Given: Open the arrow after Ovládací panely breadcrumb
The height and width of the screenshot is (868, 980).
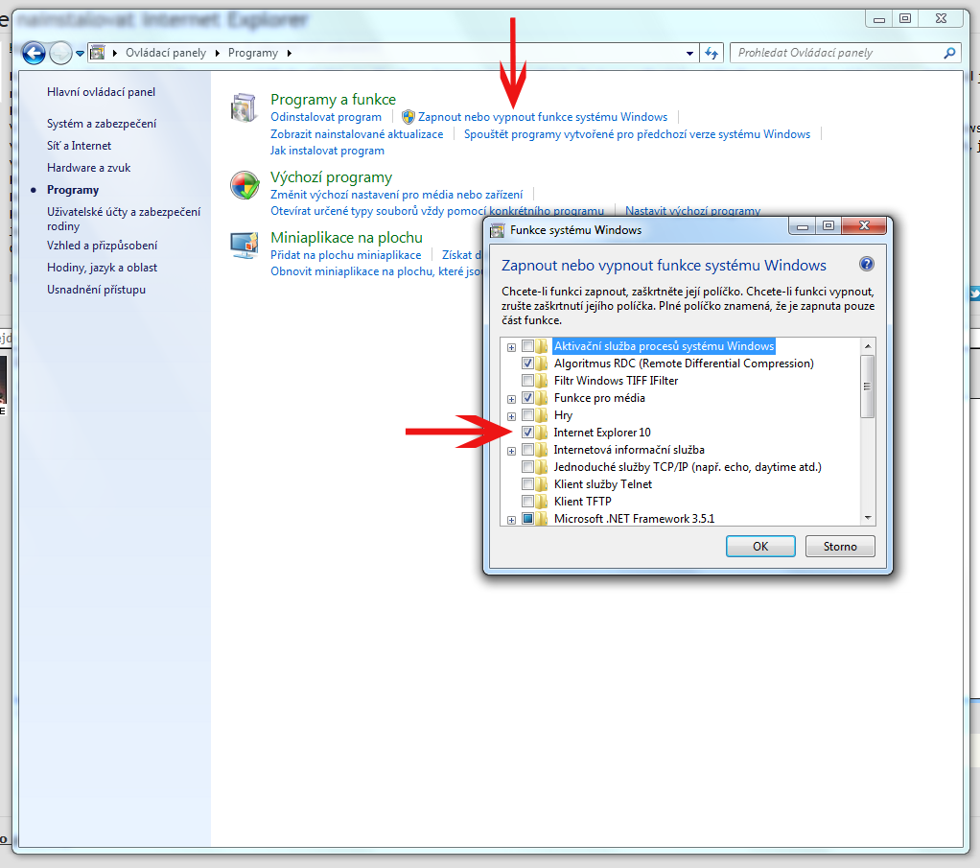Looking at the screenshot, I should (217, 53).
